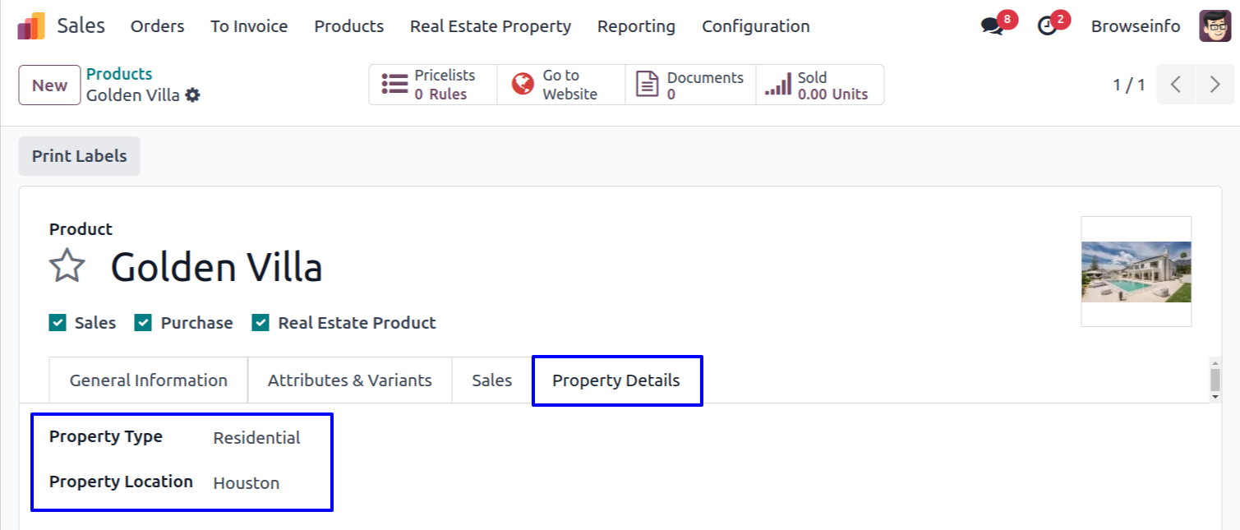Switch to the General Information tab
Viewport: 1240px width, 530px height.
(x=148, y=380)
